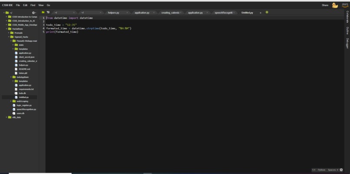Image resolution: width=350 pixels, height=174 pixels.
Task: Open the Go menu
Action: coord(49,5)
